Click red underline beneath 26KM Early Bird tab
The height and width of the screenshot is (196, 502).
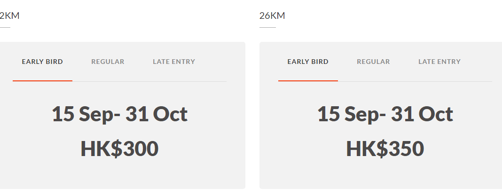tap(308, 81)
